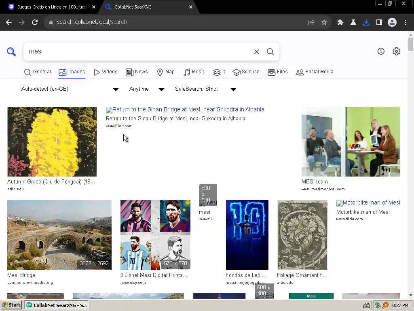Open the Auto-detect language dropdown

(70, 89)
